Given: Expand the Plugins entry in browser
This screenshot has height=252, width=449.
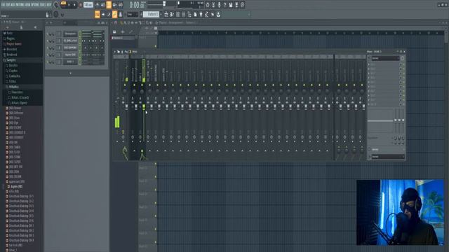Looking at the screenshot, I should coord(11,38).
